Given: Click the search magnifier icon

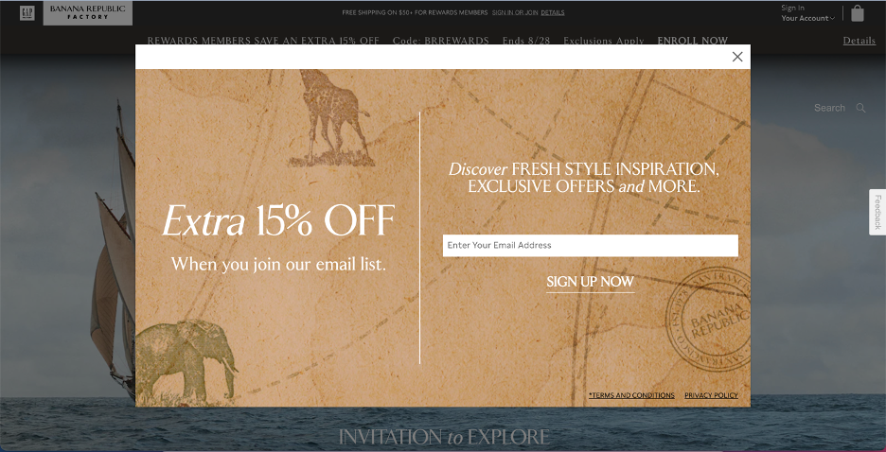Looking at the screenshot, I should pyautogui.click(x=860, y=108).
